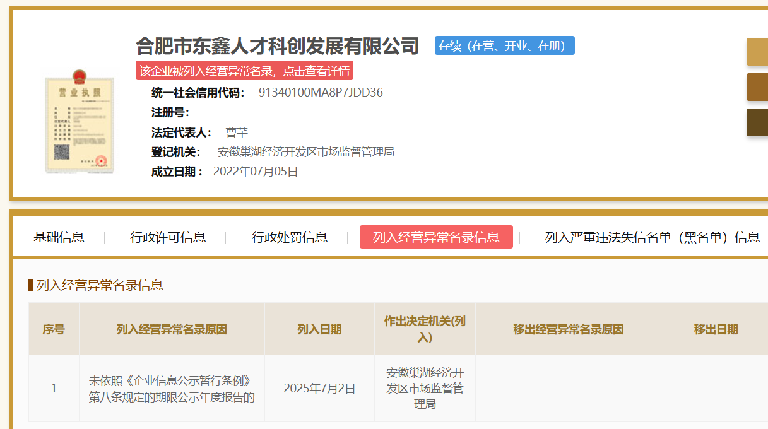Image resolution: width=768 pixels, height=429 pixels.
Task: Click the dark brown button at right edge
Action: [757, 122]
